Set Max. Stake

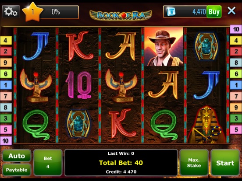[x=194, y=163]
